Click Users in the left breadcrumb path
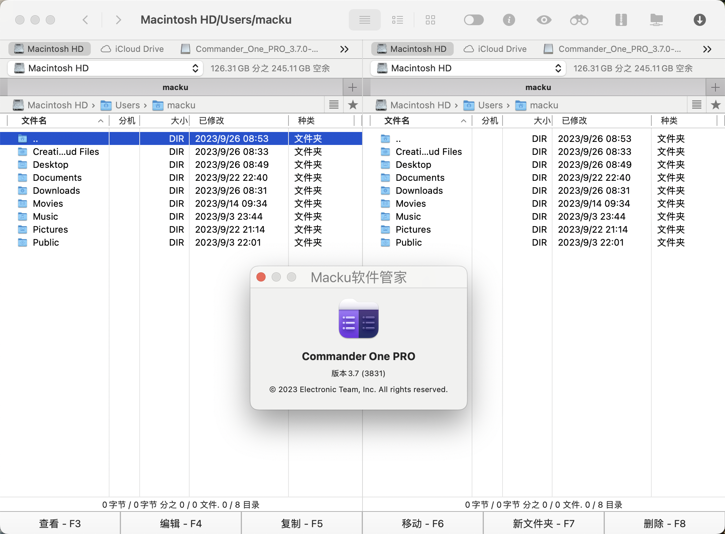The height and width of the screenshot is (534, 725). click(120, 105)
